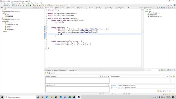
Task: Toggle Link with Editor in Package Explorer
Action: point(36,8)
